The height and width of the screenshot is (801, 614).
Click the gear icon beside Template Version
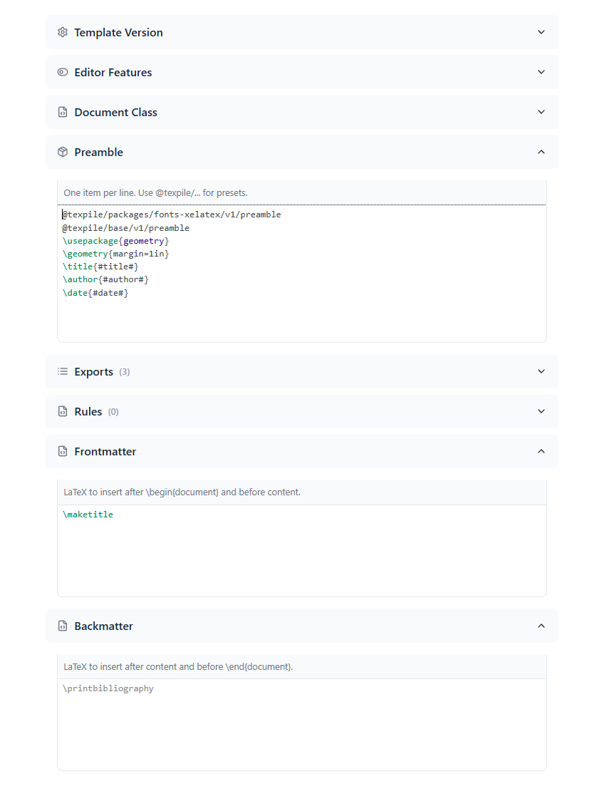point(63,32)
